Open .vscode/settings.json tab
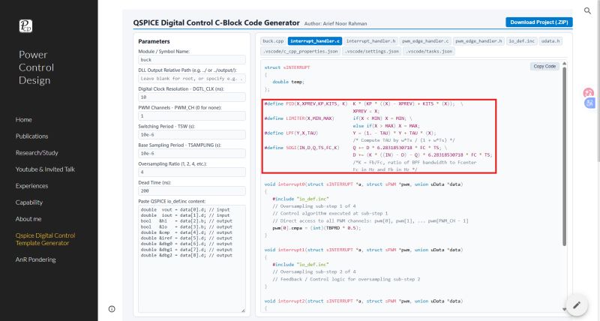This screenshot has height=321, width=600. (x=371, y=51)
